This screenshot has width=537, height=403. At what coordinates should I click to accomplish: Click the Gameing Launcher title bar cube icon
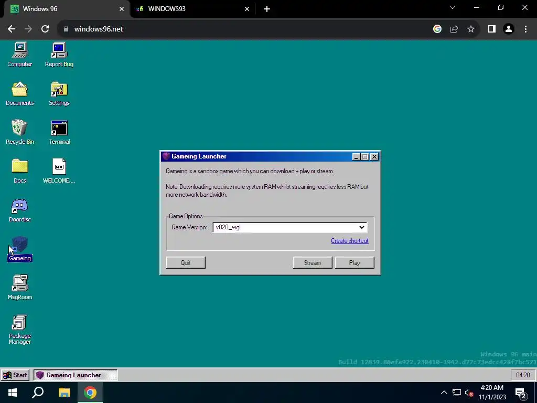[x=166, y=156]
